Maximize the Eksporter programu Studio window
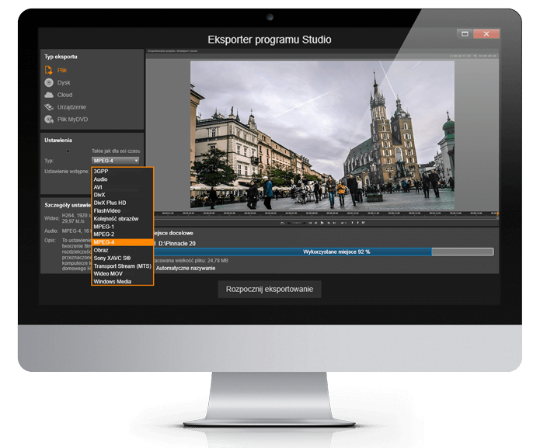 pyautogui.click(x=464, y=34)
